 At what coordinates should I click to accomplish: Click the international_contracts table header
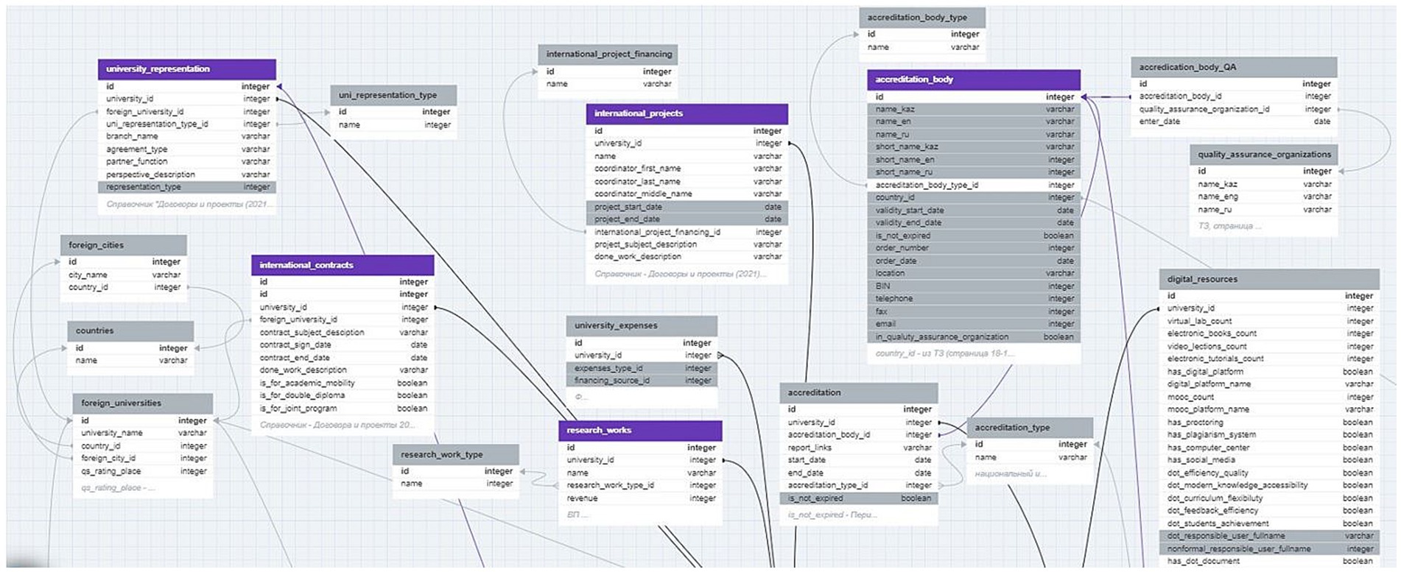pyautogui.click(x=343, y=265)
